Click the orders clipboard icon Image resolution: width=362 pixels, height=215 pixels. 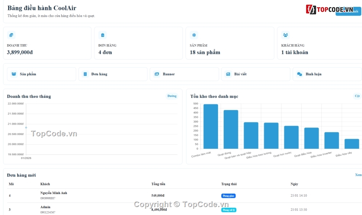103,35
